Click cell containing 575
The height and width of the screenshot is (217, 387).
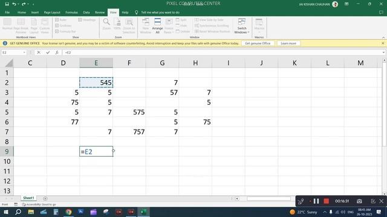[x=129, y=112]
